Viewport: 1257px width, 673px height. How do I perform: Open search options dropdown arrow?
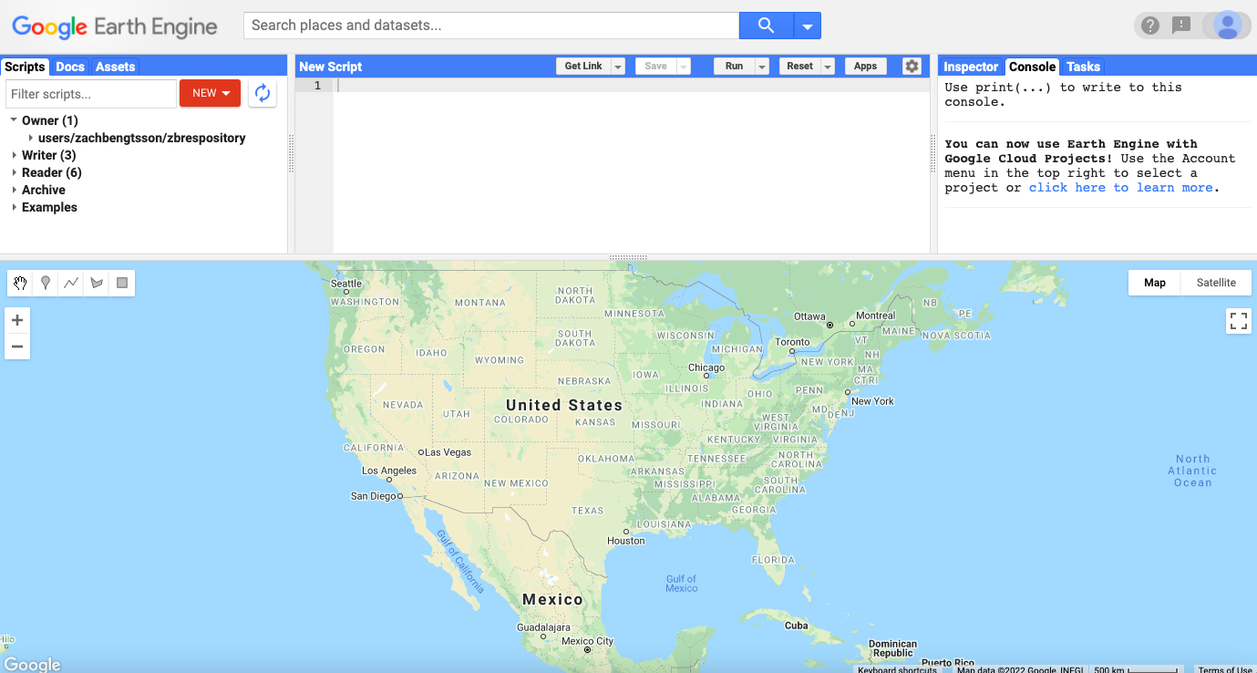coord(808,26)
